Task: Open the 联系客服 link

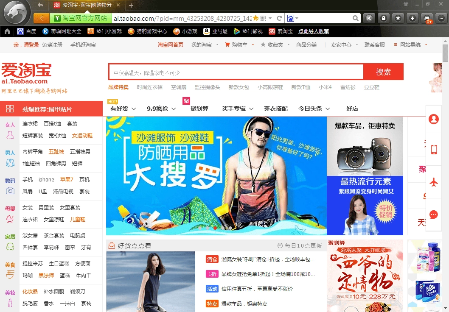Action: (375, 45)
